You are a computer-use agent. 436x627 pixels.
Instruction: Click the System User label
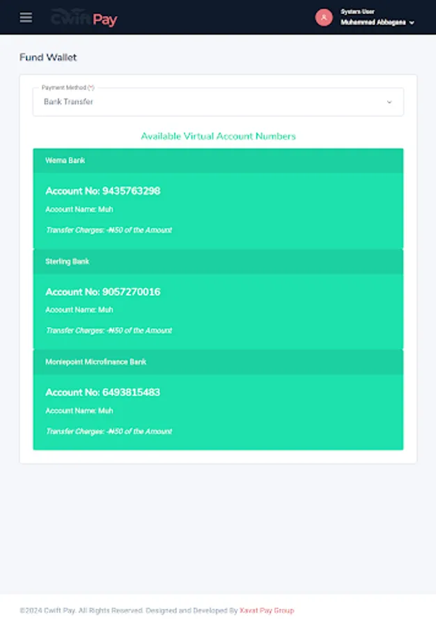pos(355,11)
